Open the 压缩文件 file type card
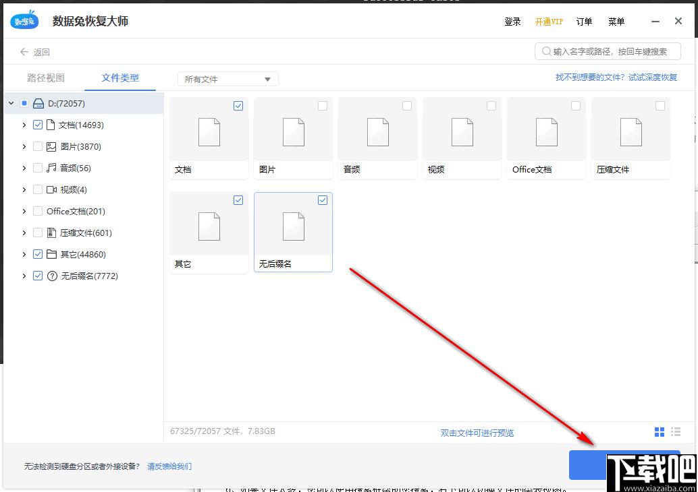The width and height of the screenshot is (698, 492). tap(630, 138)
